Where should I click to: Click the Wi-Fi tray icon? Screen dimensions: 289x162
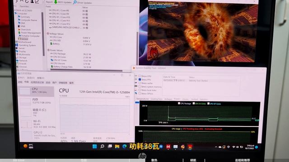[234, 147]
